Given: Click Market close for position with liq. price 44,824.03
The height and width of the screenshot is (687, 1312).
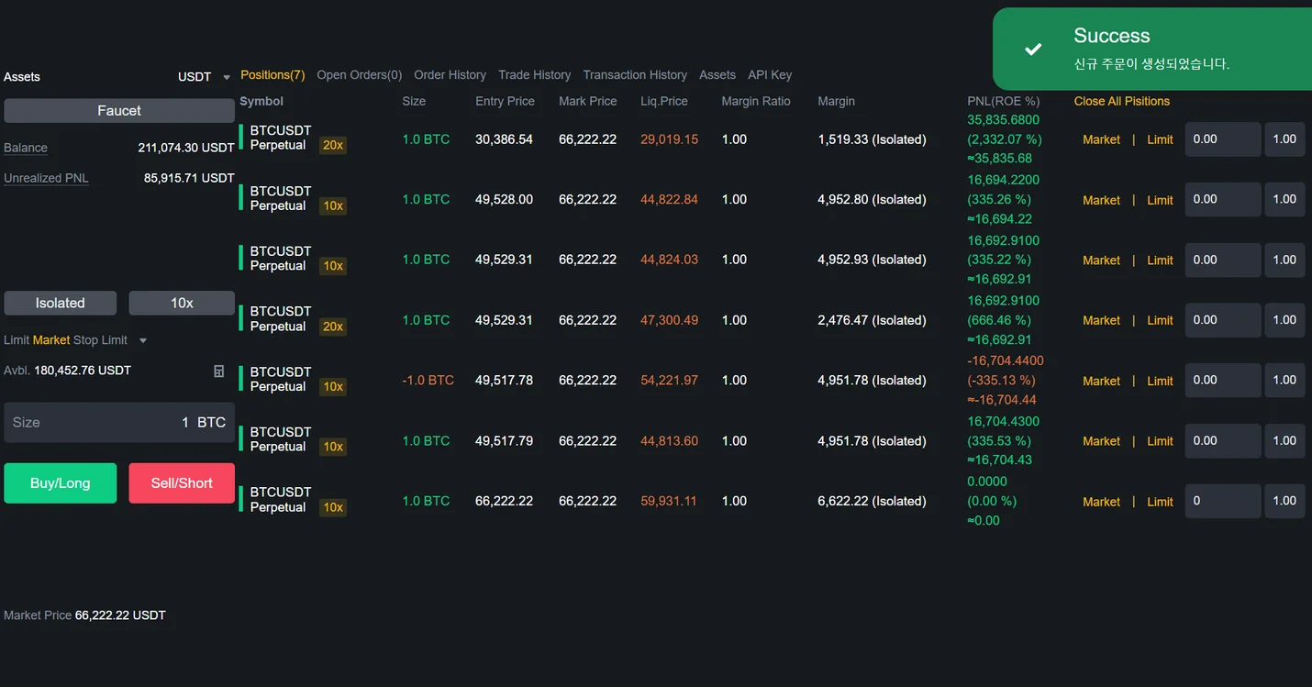Looking at the screenshot, I should (x=1101, y=260).
